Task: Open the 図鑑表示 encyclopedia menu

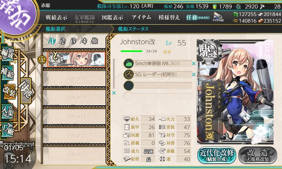Action: [x=112, y=17]
